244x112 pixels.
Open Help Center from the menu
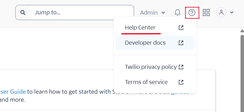pos(140,28)
